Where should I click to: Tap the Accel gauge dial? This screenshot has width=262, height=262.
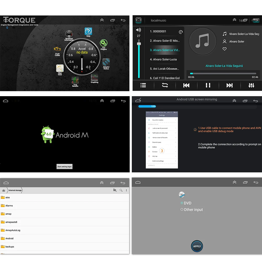[82, 57]
